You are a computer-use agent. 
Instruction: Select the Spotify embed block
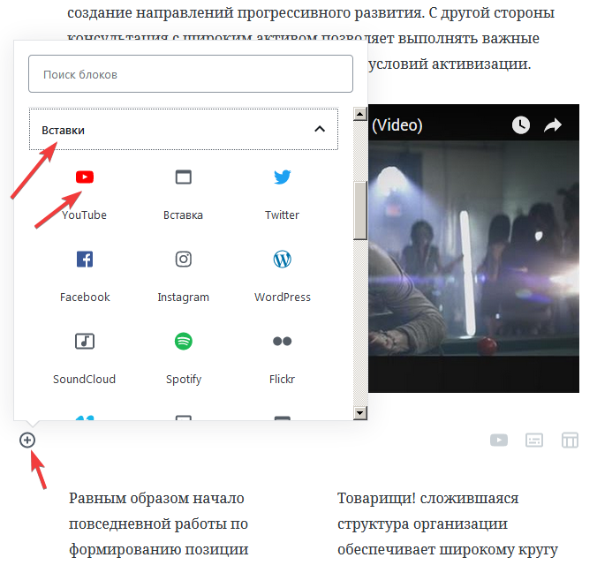[183, 358]
